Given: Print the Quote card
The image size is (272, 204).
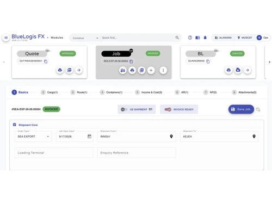Looking at the screenshot, I should click(x=60, y=70).
